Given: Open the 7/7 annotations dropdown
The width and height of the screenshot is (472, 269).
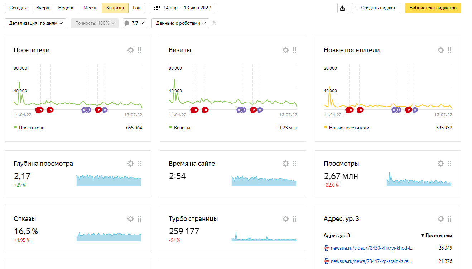Looking at the screenshot, I should point(135,23).
